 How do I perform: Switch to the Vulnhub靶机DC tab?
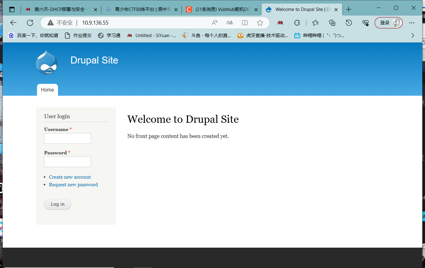(x=222, y=9)
